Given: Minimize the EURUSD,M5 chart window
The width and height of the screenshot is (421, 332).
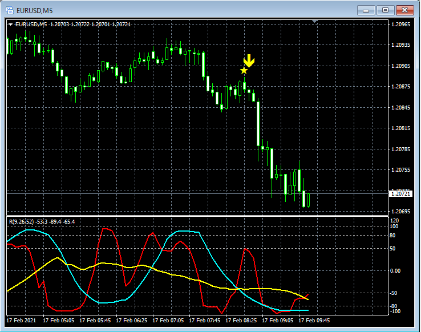Looking at the screenshot, I should (366, 10).
